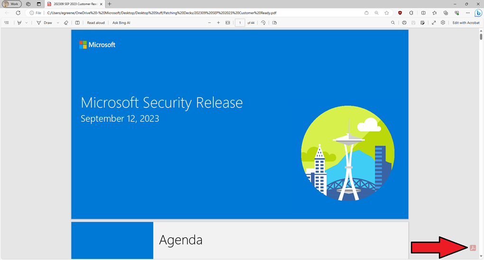Print the PDF document
This screenshot has width=484, height=260.
404,23
